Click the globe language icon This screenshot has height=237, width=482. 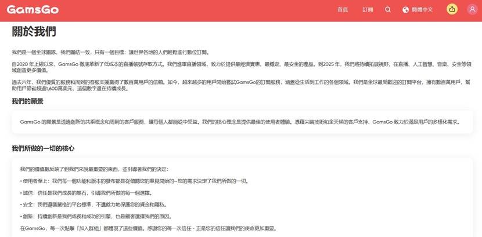pos(405,10)
